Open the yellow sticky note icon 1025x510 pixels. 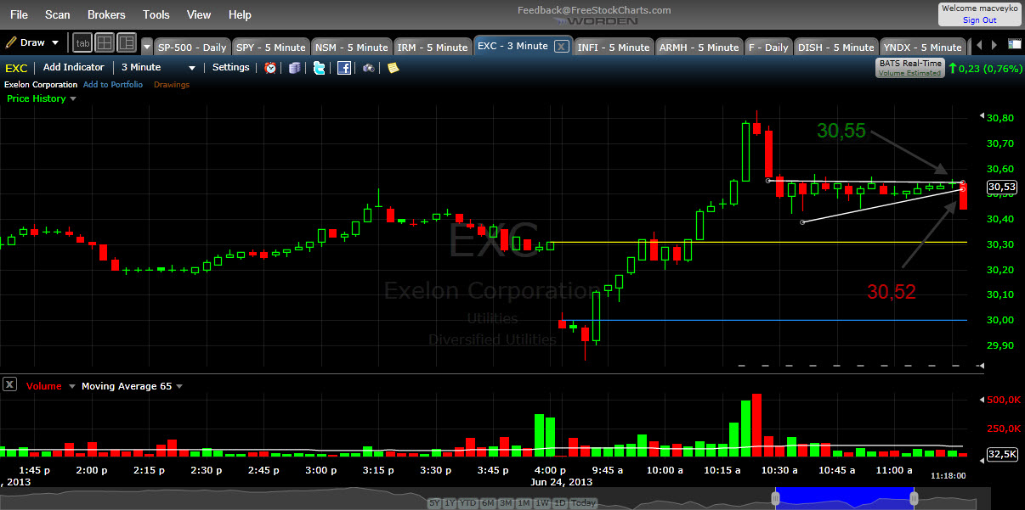(394, 68)
